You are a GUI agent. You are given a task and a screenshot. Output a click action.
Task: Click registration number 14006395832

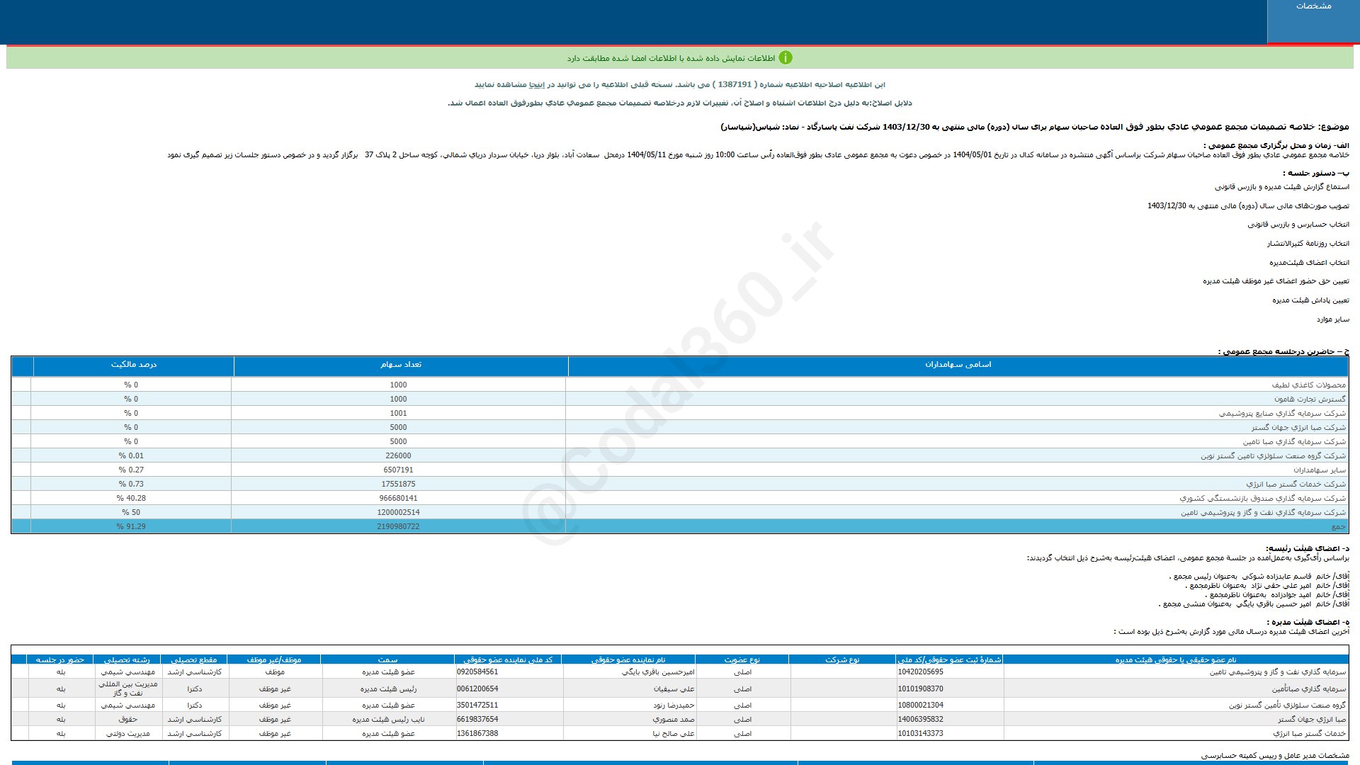point(920,719)
